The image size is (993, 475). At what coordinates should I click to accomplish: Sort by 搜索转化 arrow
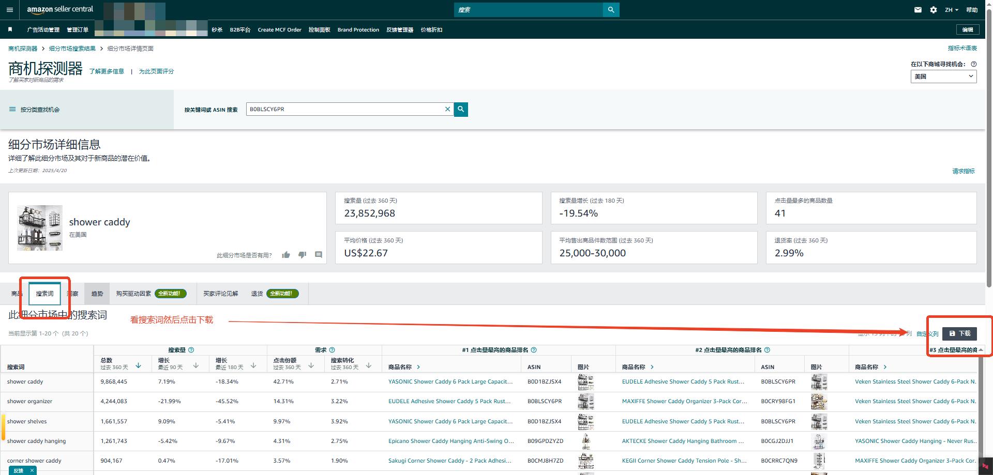tap(369, 365)
